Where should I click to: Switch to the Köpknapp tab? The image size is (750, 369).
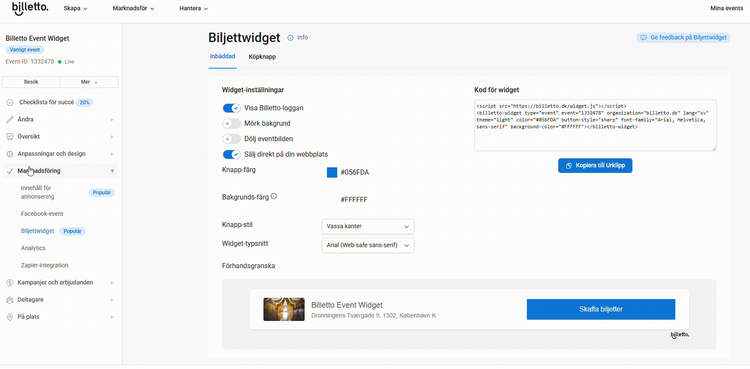[262, 57]
